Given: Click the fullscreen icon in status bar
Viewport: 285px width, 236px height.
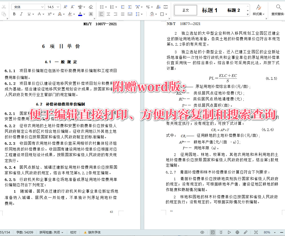Looking at the screenshot, I should tap(256, 232).
